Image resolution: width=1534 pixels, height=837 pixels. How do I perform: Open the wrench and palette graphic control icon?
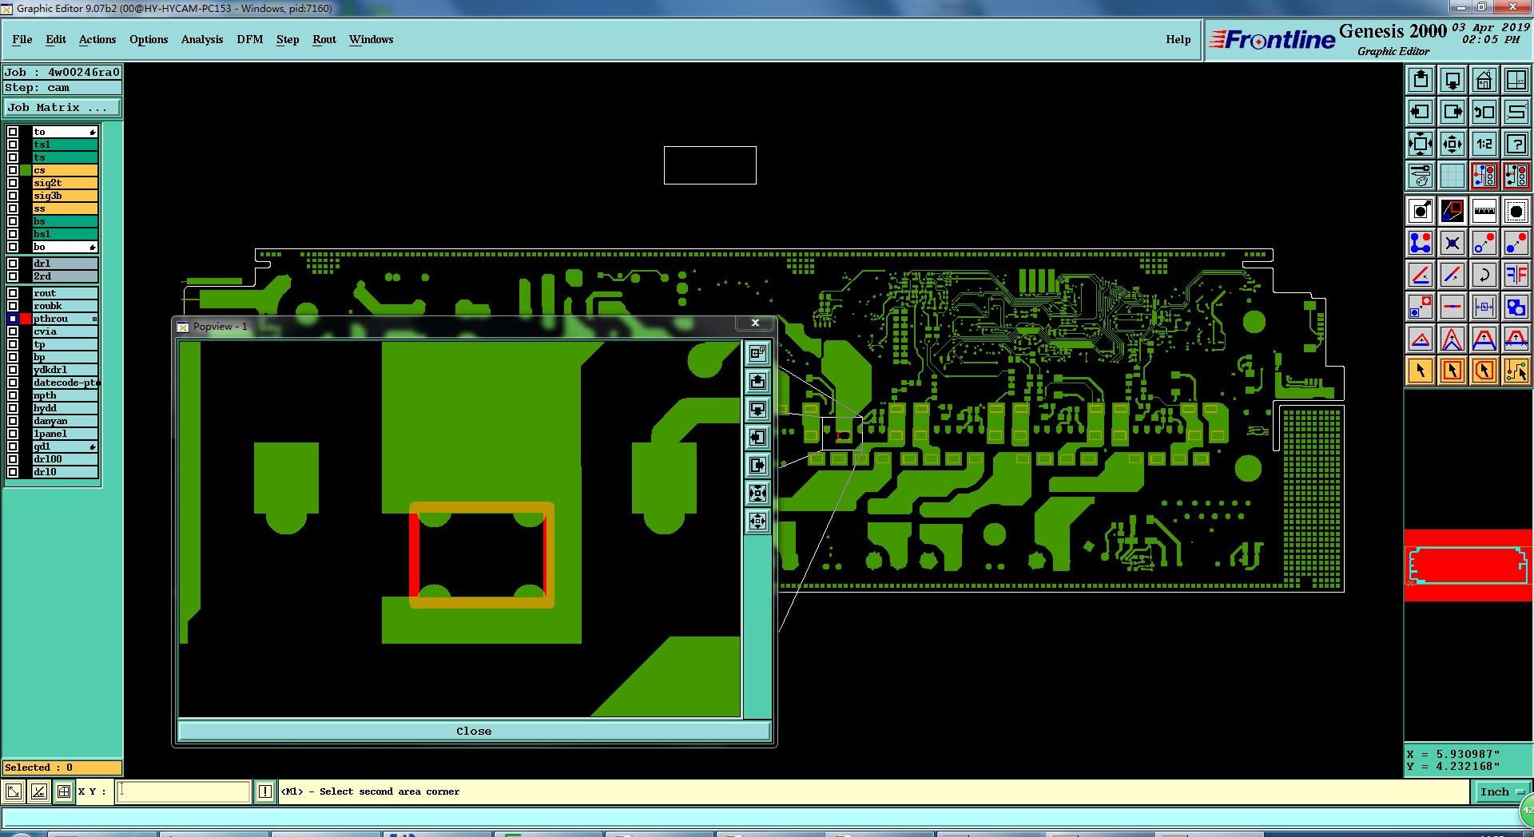click(1421, 176)
